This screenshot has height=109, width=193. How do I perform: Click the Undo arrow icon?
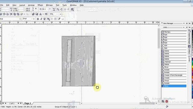point(22,14)
